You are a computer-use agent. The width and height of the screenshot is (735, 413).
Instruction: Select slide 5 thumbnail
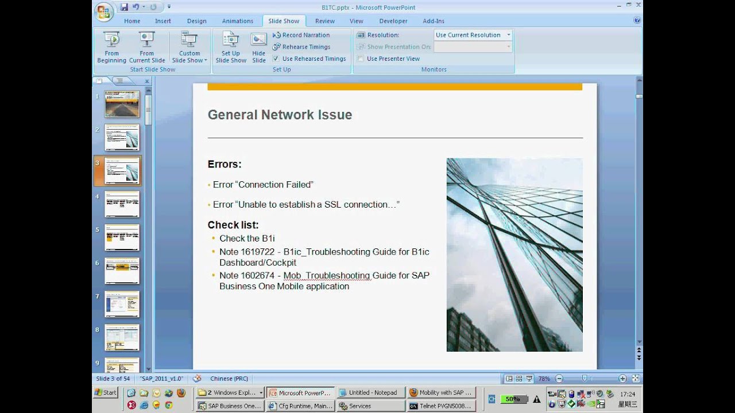coord(122,237)
